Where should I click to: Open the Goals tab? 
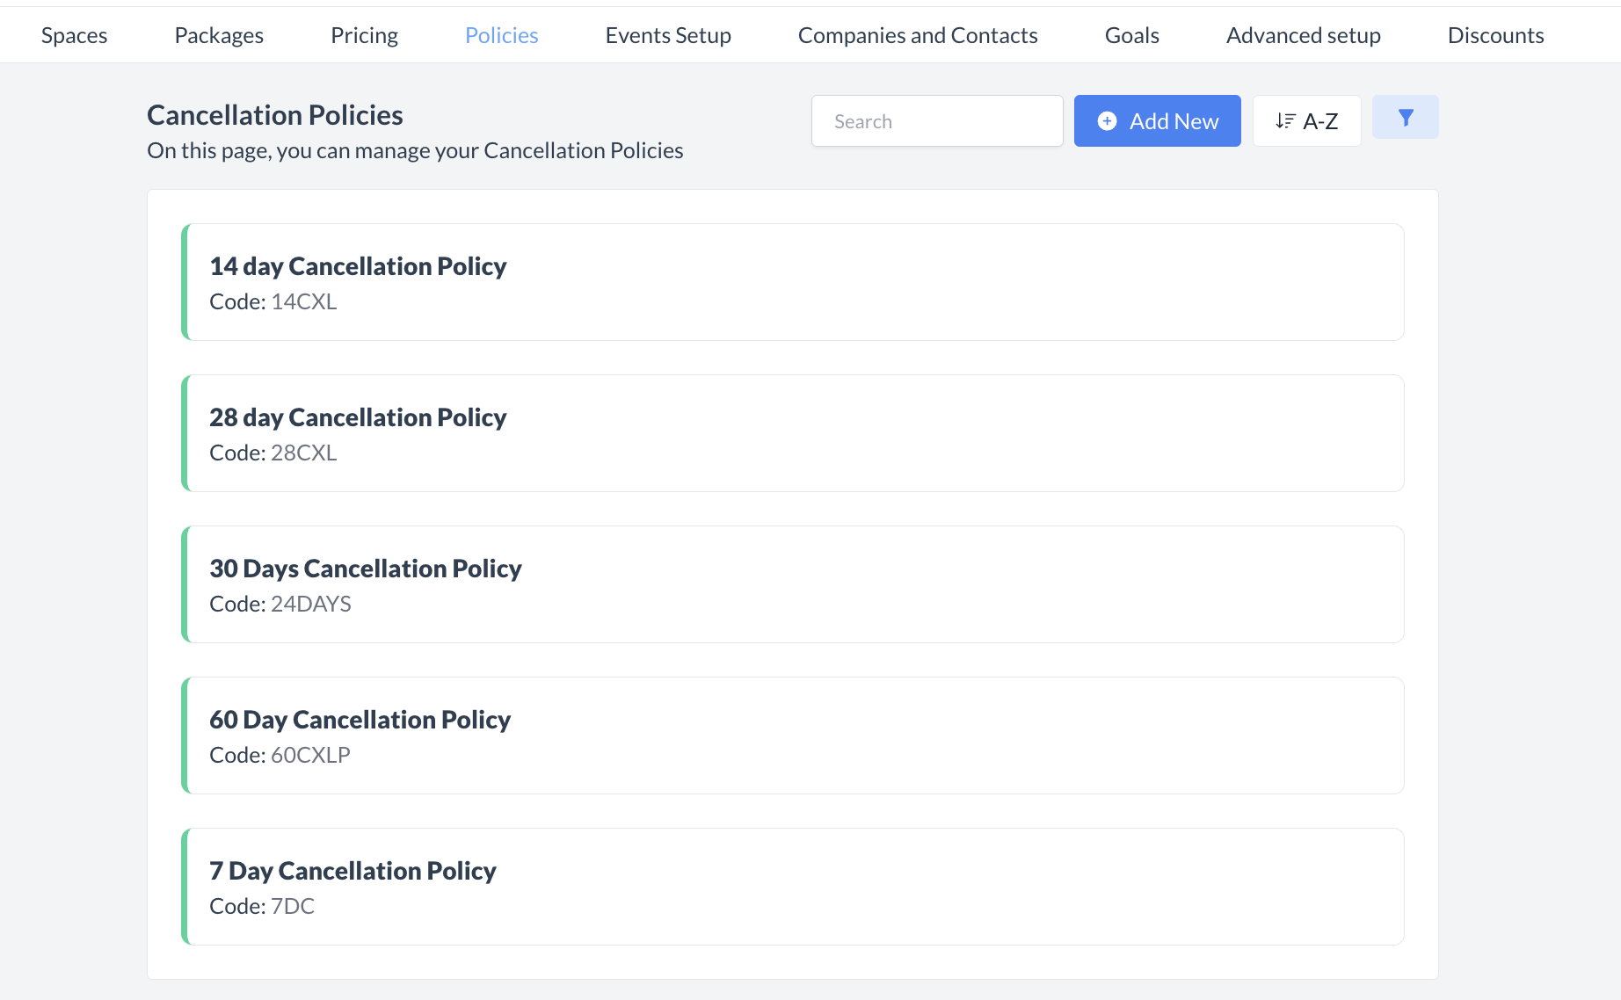[x=1131, y=35]
